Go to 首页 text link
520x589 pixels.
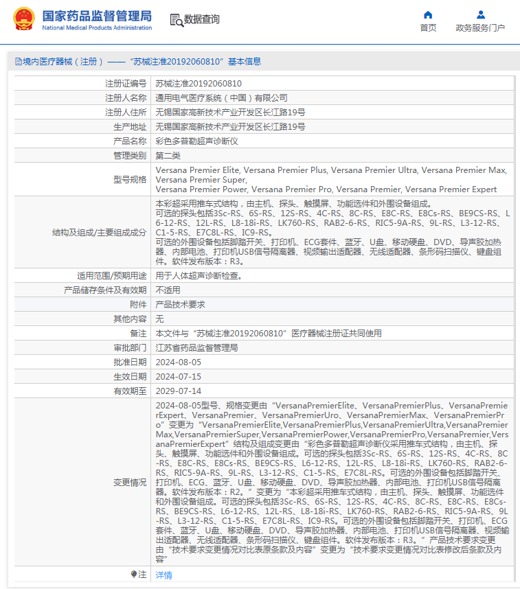click(428, 28)
